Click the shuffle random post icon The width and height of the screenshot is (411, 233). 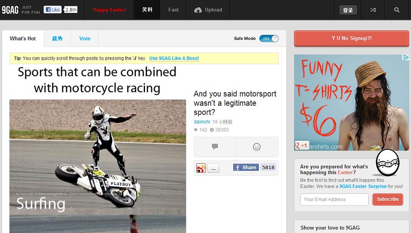(x=373, y=10)
